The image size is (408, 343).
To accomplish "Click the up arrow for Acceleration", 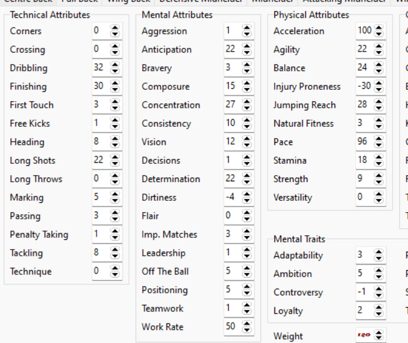I will (x=379, y=28).
